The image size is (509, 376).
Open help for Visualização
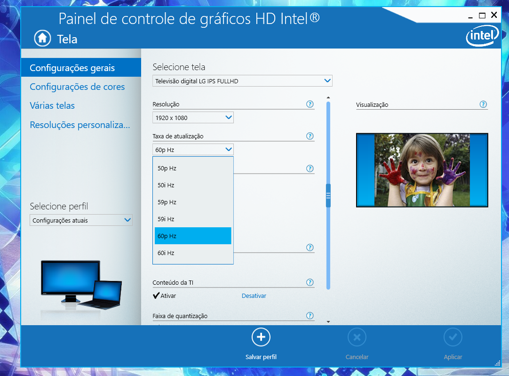tap(483, 104)
